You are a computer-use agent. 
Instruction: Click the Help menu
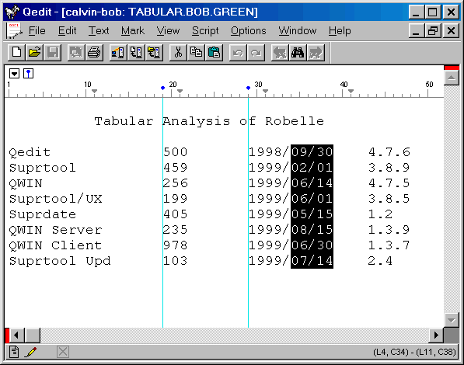click(340, 31)
